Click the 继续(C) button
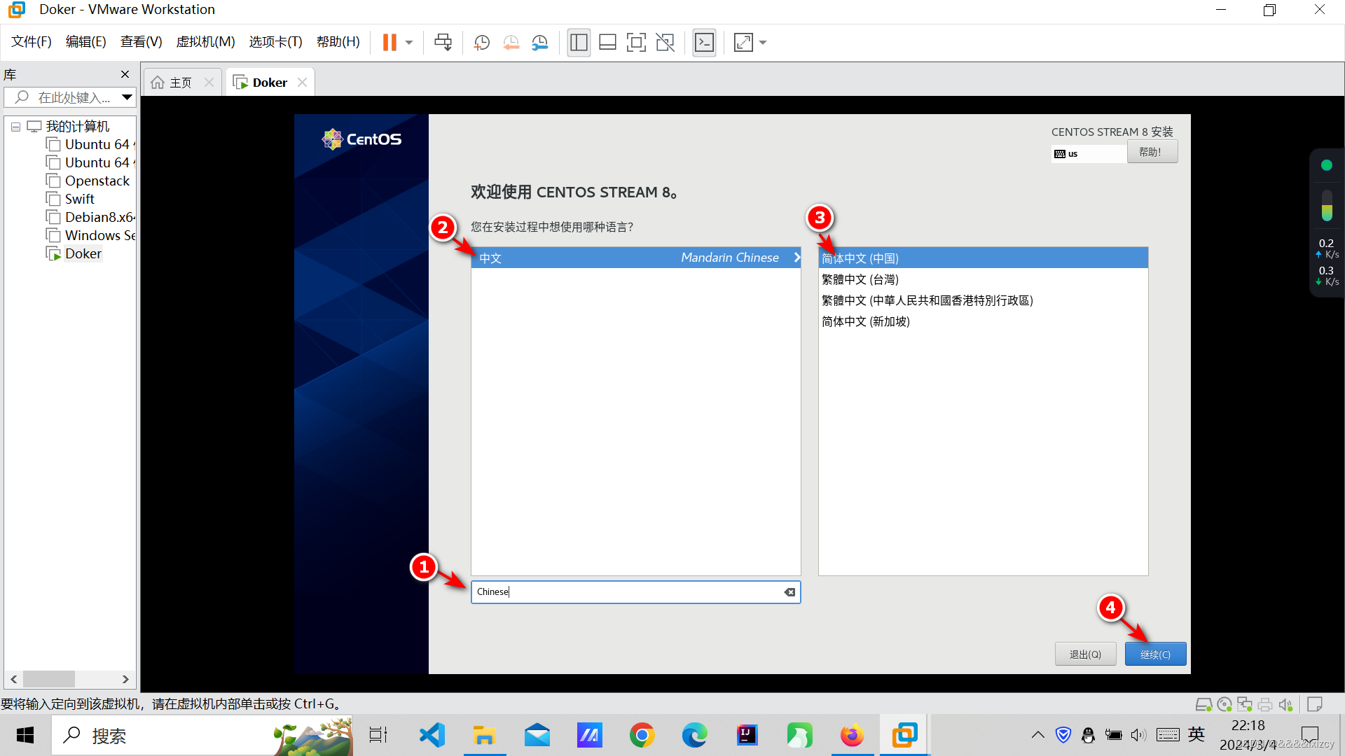Image resolution: width=1345 pixels, height=756 pixels. tap(1154, 654)
